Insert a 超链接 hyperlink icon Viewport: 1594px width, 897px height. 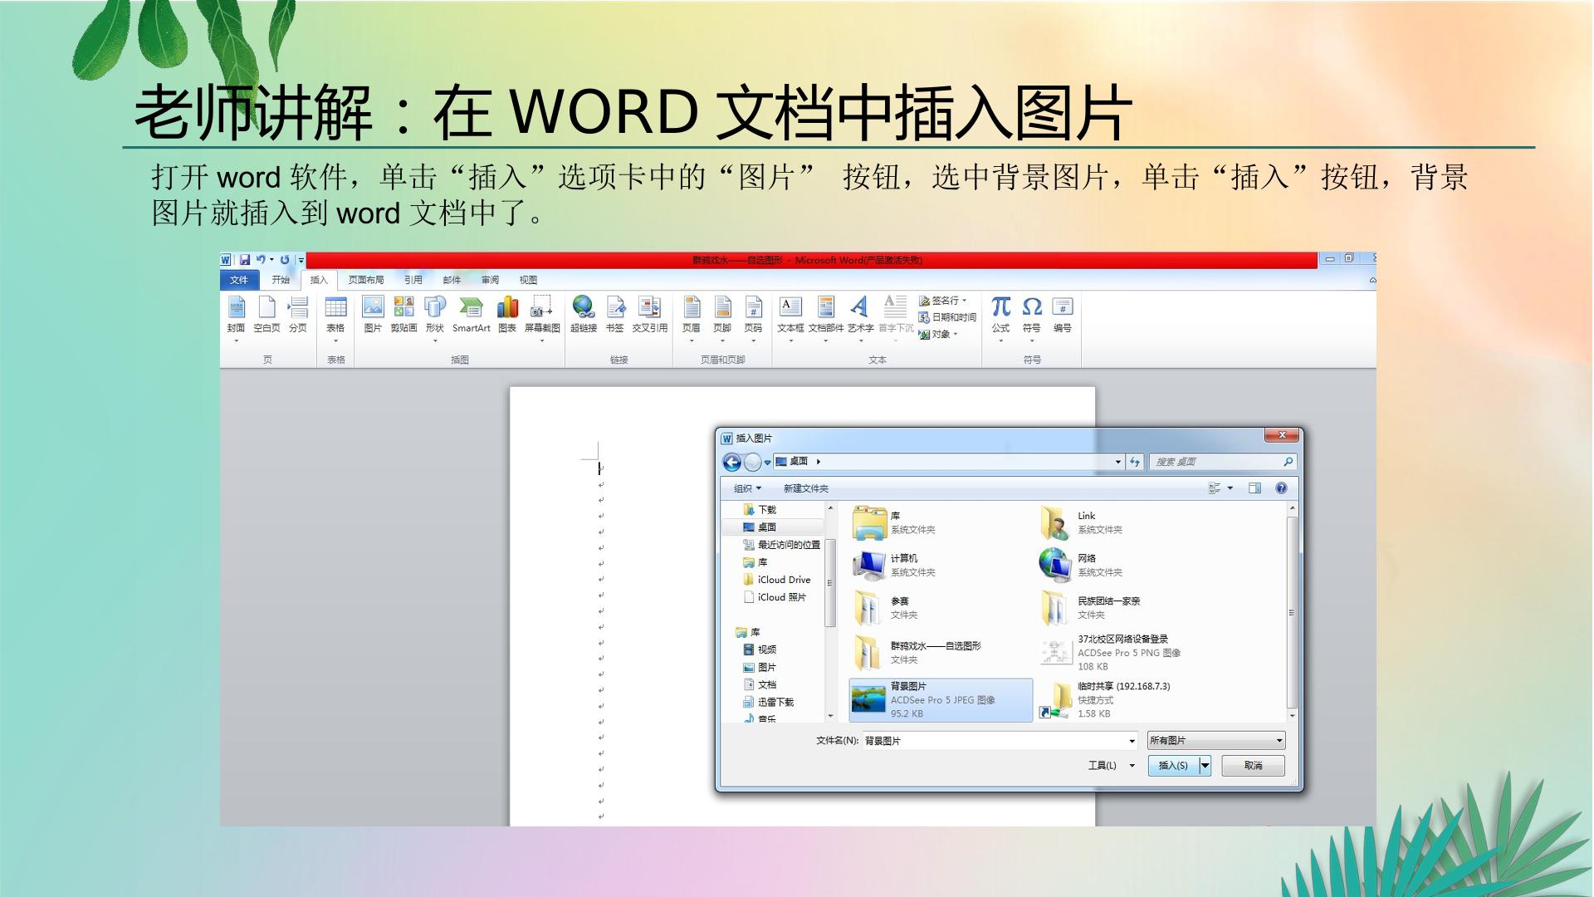pos(584,307)
